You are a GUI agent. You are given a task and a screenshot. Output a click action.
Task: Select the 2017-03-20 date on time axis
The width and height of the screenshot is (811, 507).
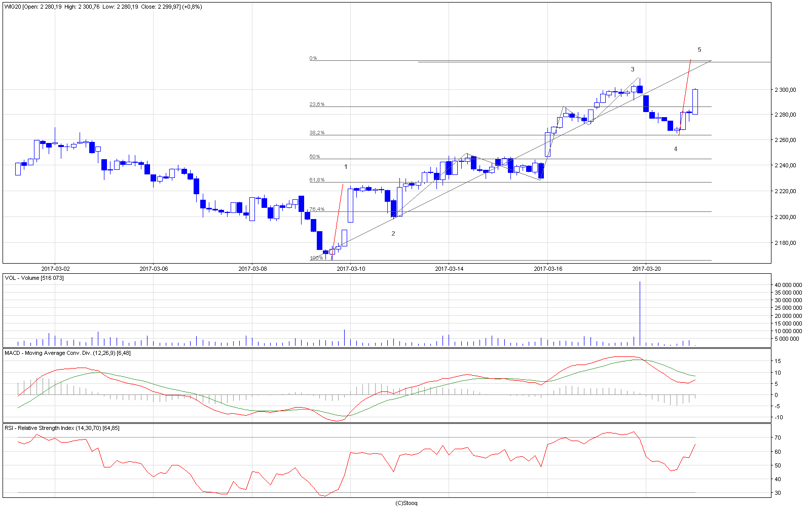646,269
